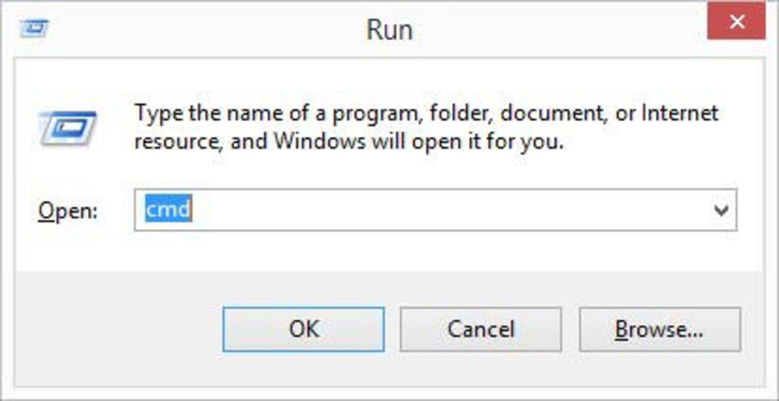Click the highlighted cmd text
This screenshot has height=401, width=779.
tap(168, 209)
